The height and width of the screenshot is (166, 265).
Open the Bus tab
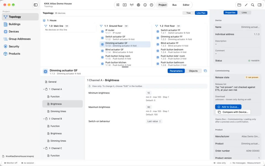click(174, 5)
